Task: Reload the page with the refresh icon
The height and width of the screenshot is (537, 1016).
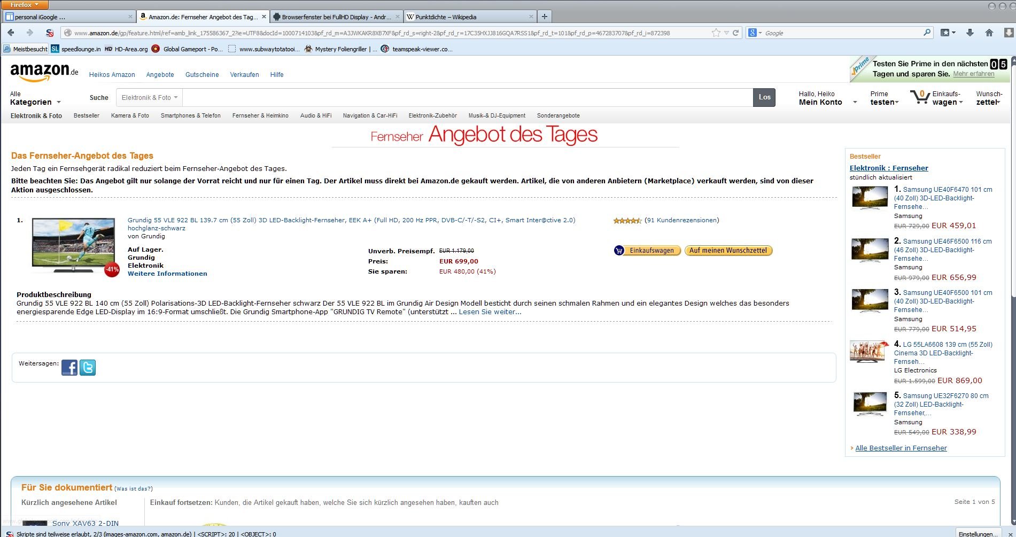Action: click(x=735, y=33)
